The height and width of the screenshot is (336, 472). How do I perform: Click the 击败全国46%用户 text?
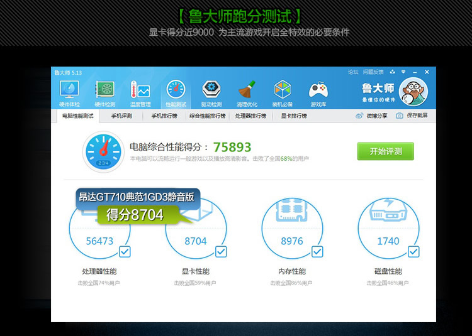(388, 283)
